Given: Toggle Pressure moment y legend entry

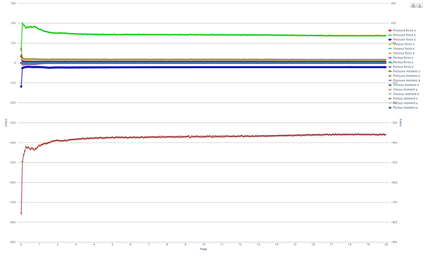Looking at the screenshot, I should 404,76.
